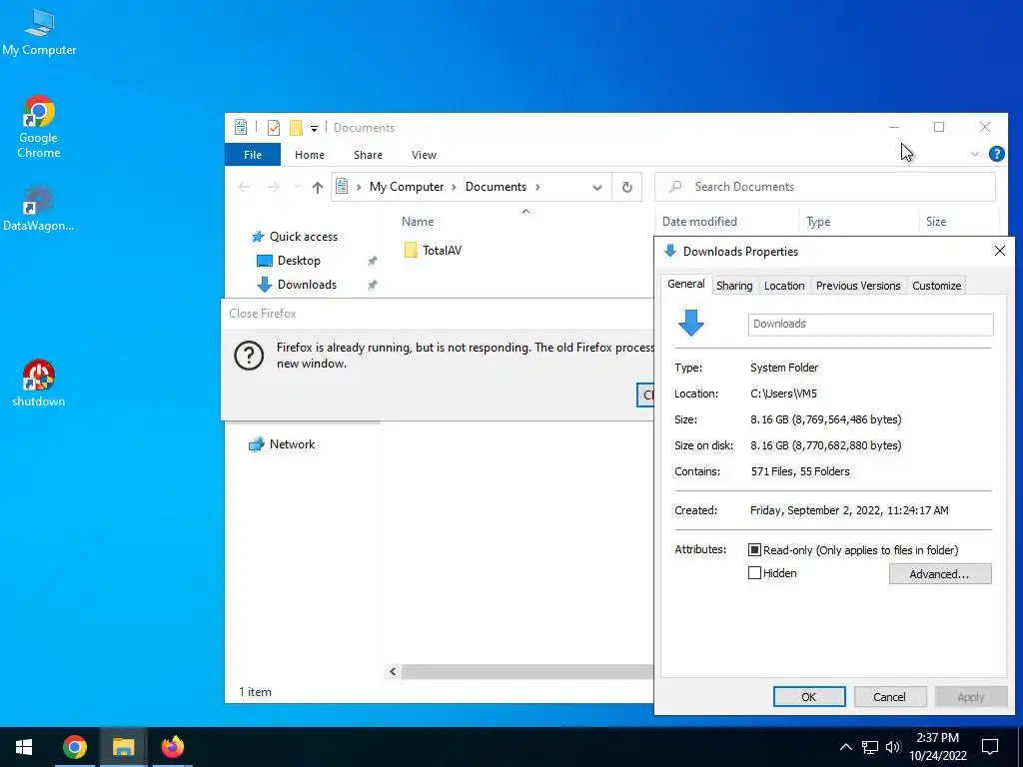The width and height of the screenshot is (1023, 767).
Task: Click the Search Documents field
Action: click(825, 187)
